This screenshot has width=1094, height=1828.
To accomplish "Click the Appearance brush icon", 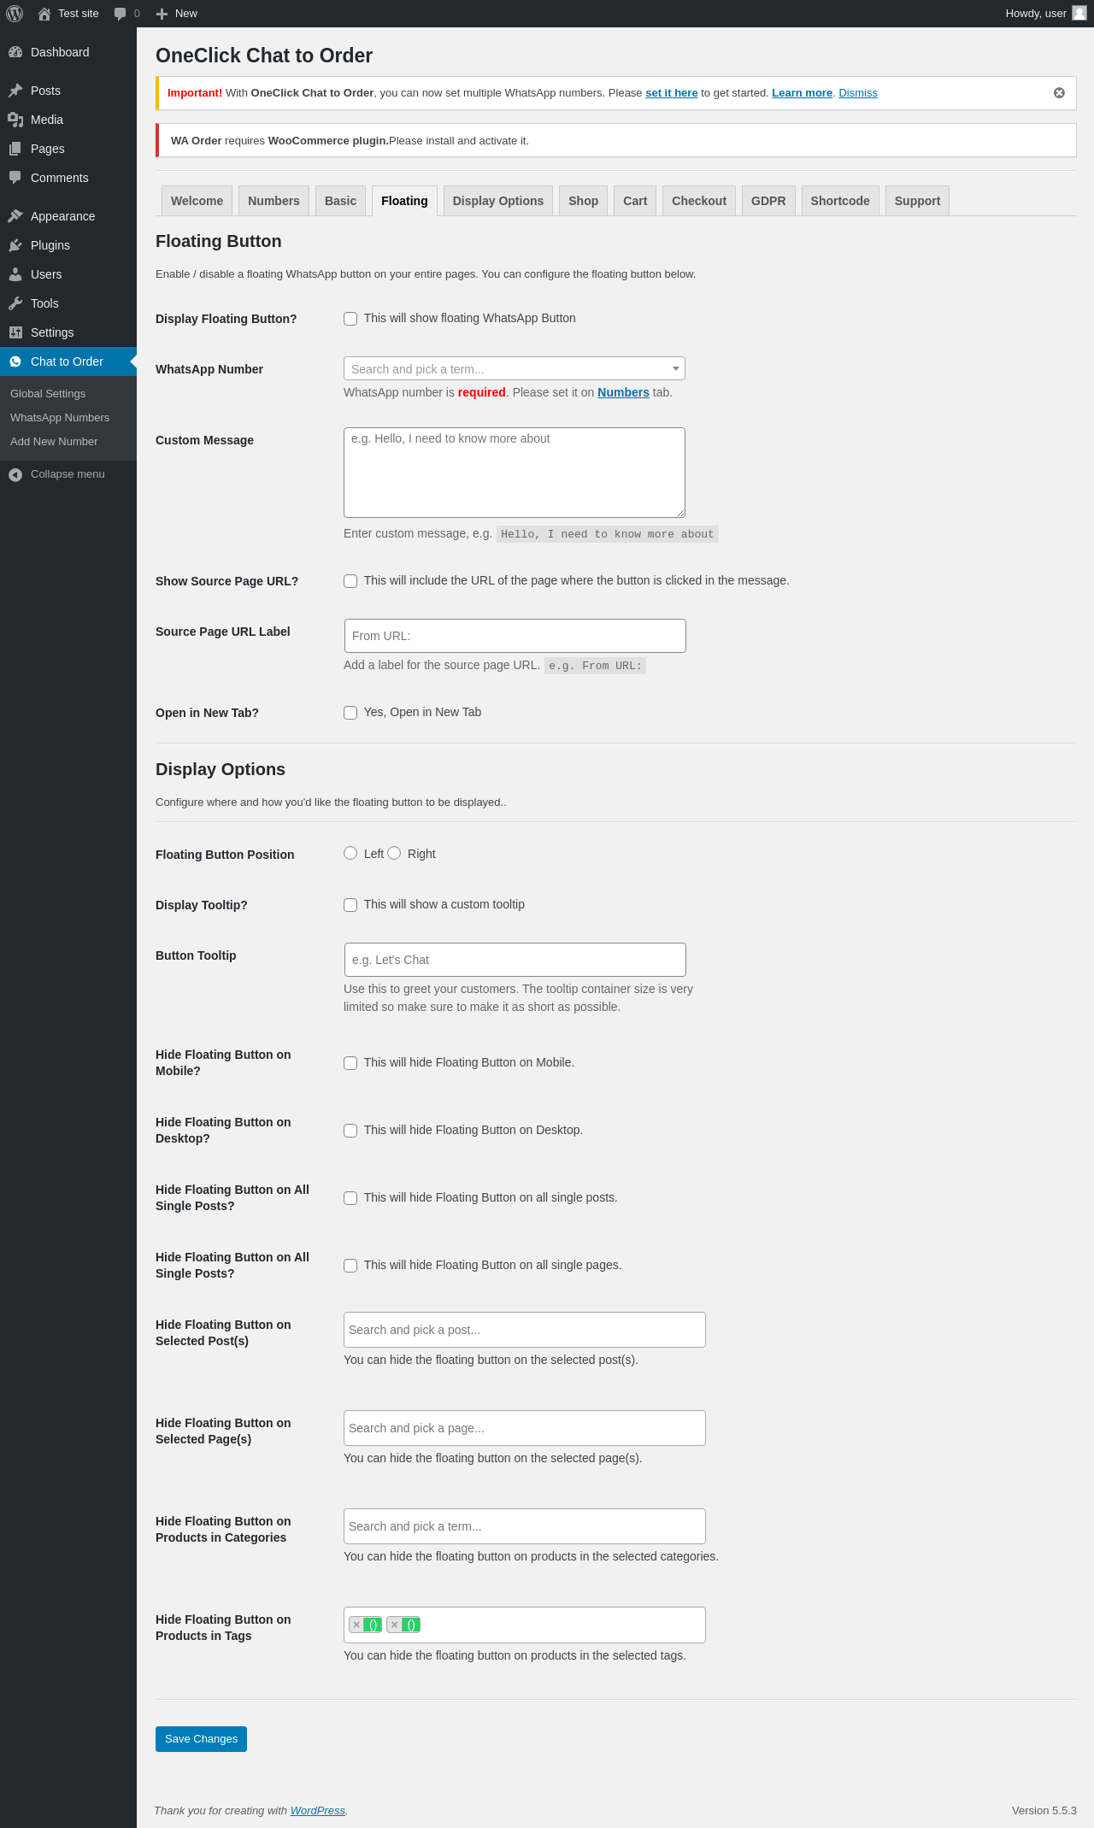I will pos(15,216).
